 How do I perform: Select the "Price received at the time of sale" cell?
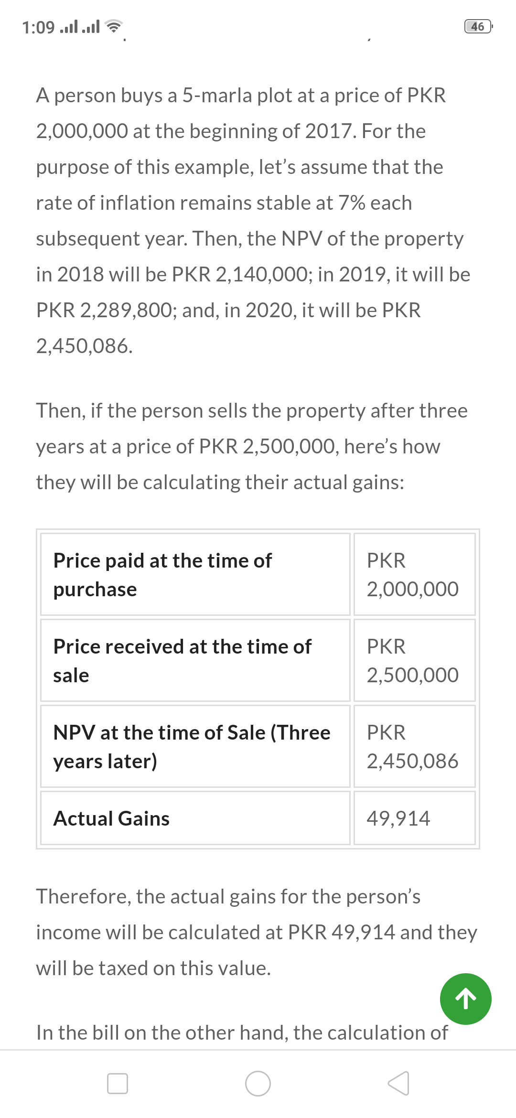(195, 660)
